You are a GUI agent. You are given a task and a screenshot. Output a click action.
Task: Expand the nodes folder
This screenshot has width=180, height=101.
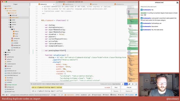(9, 20)
